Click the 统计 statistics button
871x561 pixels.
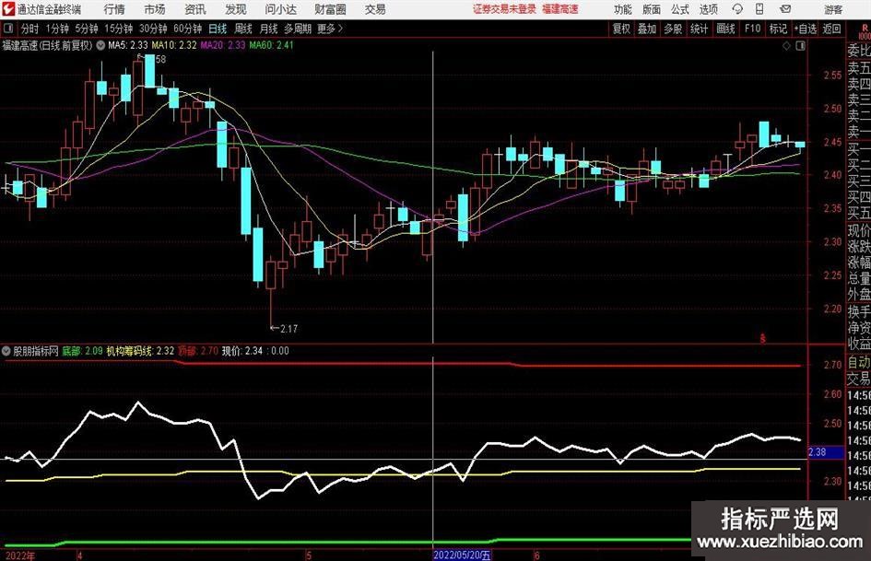tap(699, 29)
